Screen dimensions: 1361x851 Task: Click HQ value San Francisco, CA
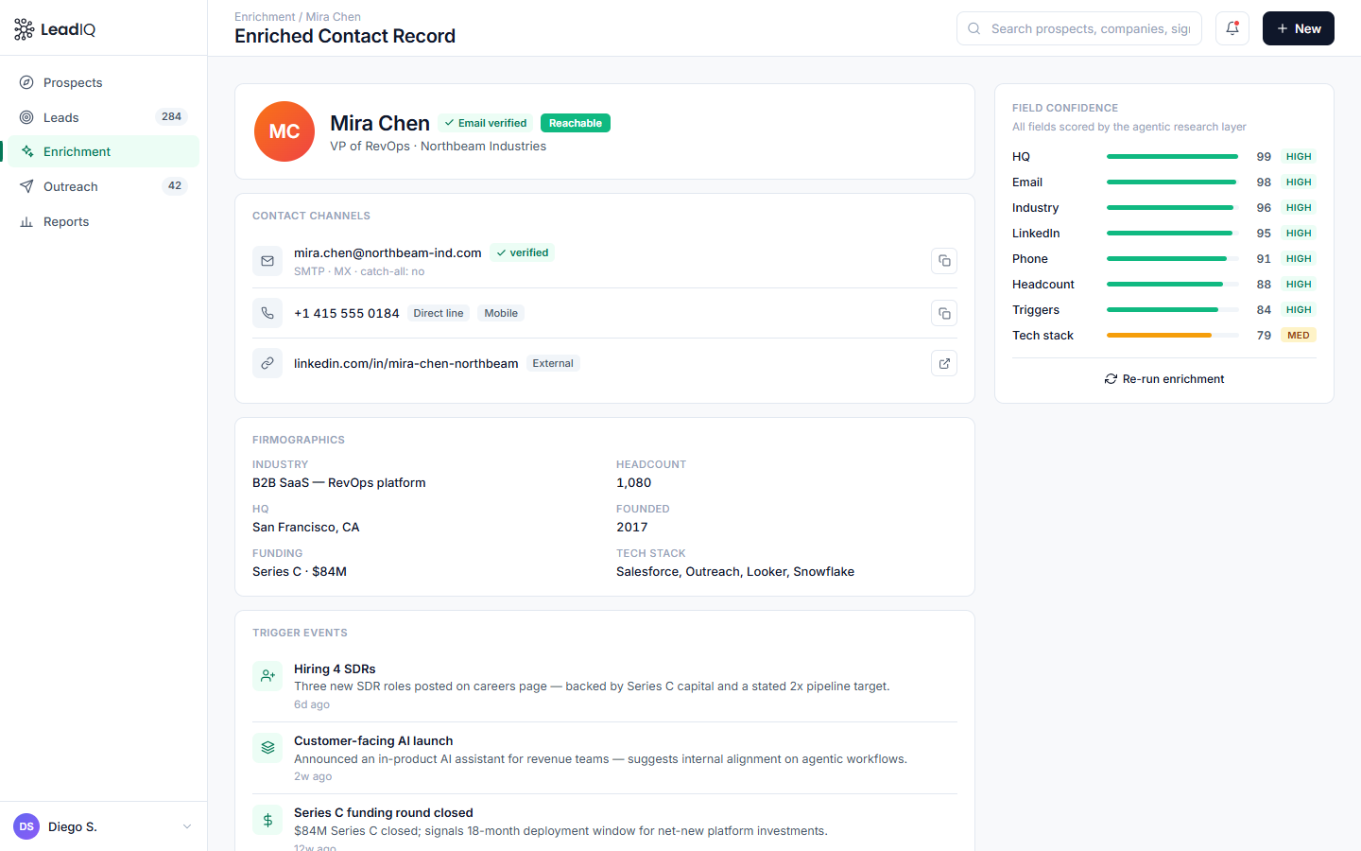coord(306,528)
